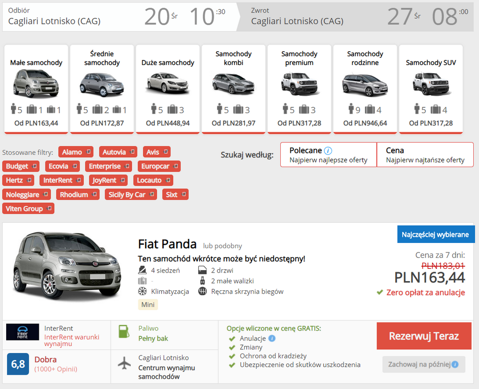
Task: Click the Rezerwuj Teraz button
Action: point(424,336)
